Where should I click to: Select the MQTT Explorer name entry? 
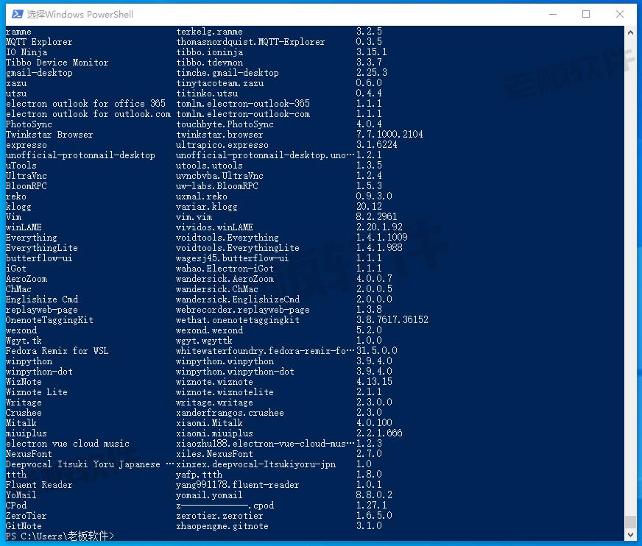tap(39, 42)
